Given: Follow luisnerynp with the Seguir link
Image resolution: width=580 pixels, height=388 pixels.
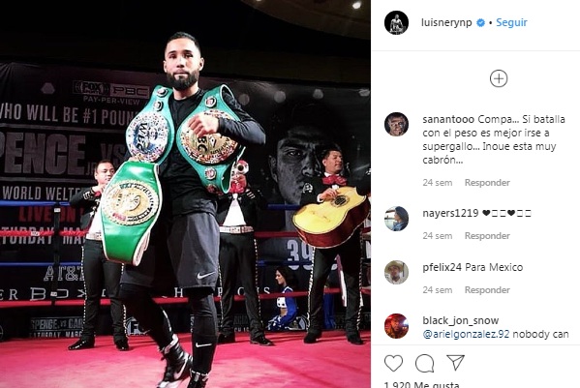Looking at the screenshot, I should tap(511, 22).
